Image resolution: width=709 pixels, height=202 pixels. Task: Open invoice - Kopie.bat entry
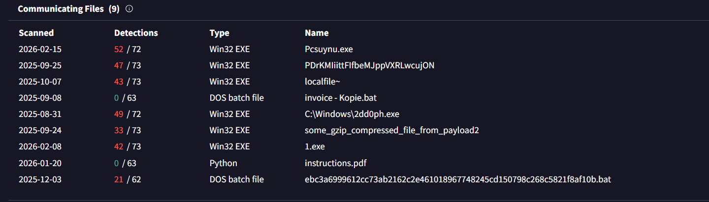[340, 98]
